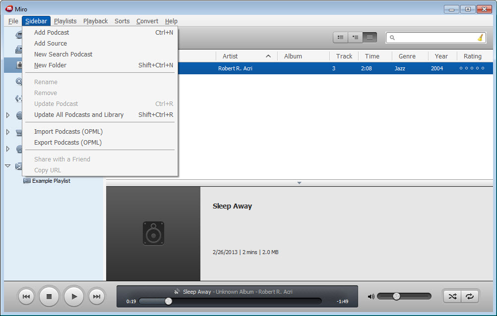Set rating with the third rating dot
This screenshot has width=497, height=316.
pyautogui.click(x=472, y=68)
